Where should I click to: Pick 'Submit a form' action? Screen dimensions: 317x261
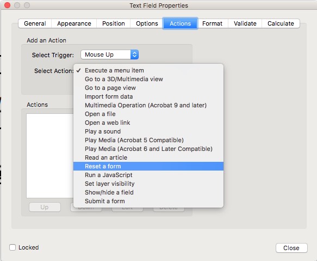148,201
